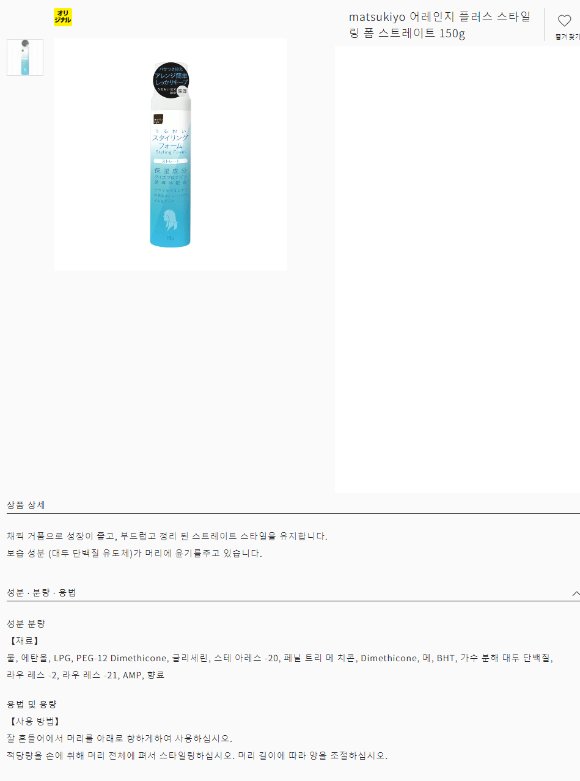Screen dimensions: 580x781
Task: Click the Styling Foam text on bottle
Action: pos(171,152)
